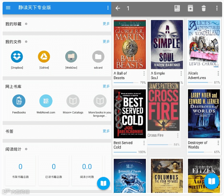This screenshot has width=224, height=196.
Task: Open settings gear next to 阅读统计
Action: pyautogui.click(x=26, y=149)
